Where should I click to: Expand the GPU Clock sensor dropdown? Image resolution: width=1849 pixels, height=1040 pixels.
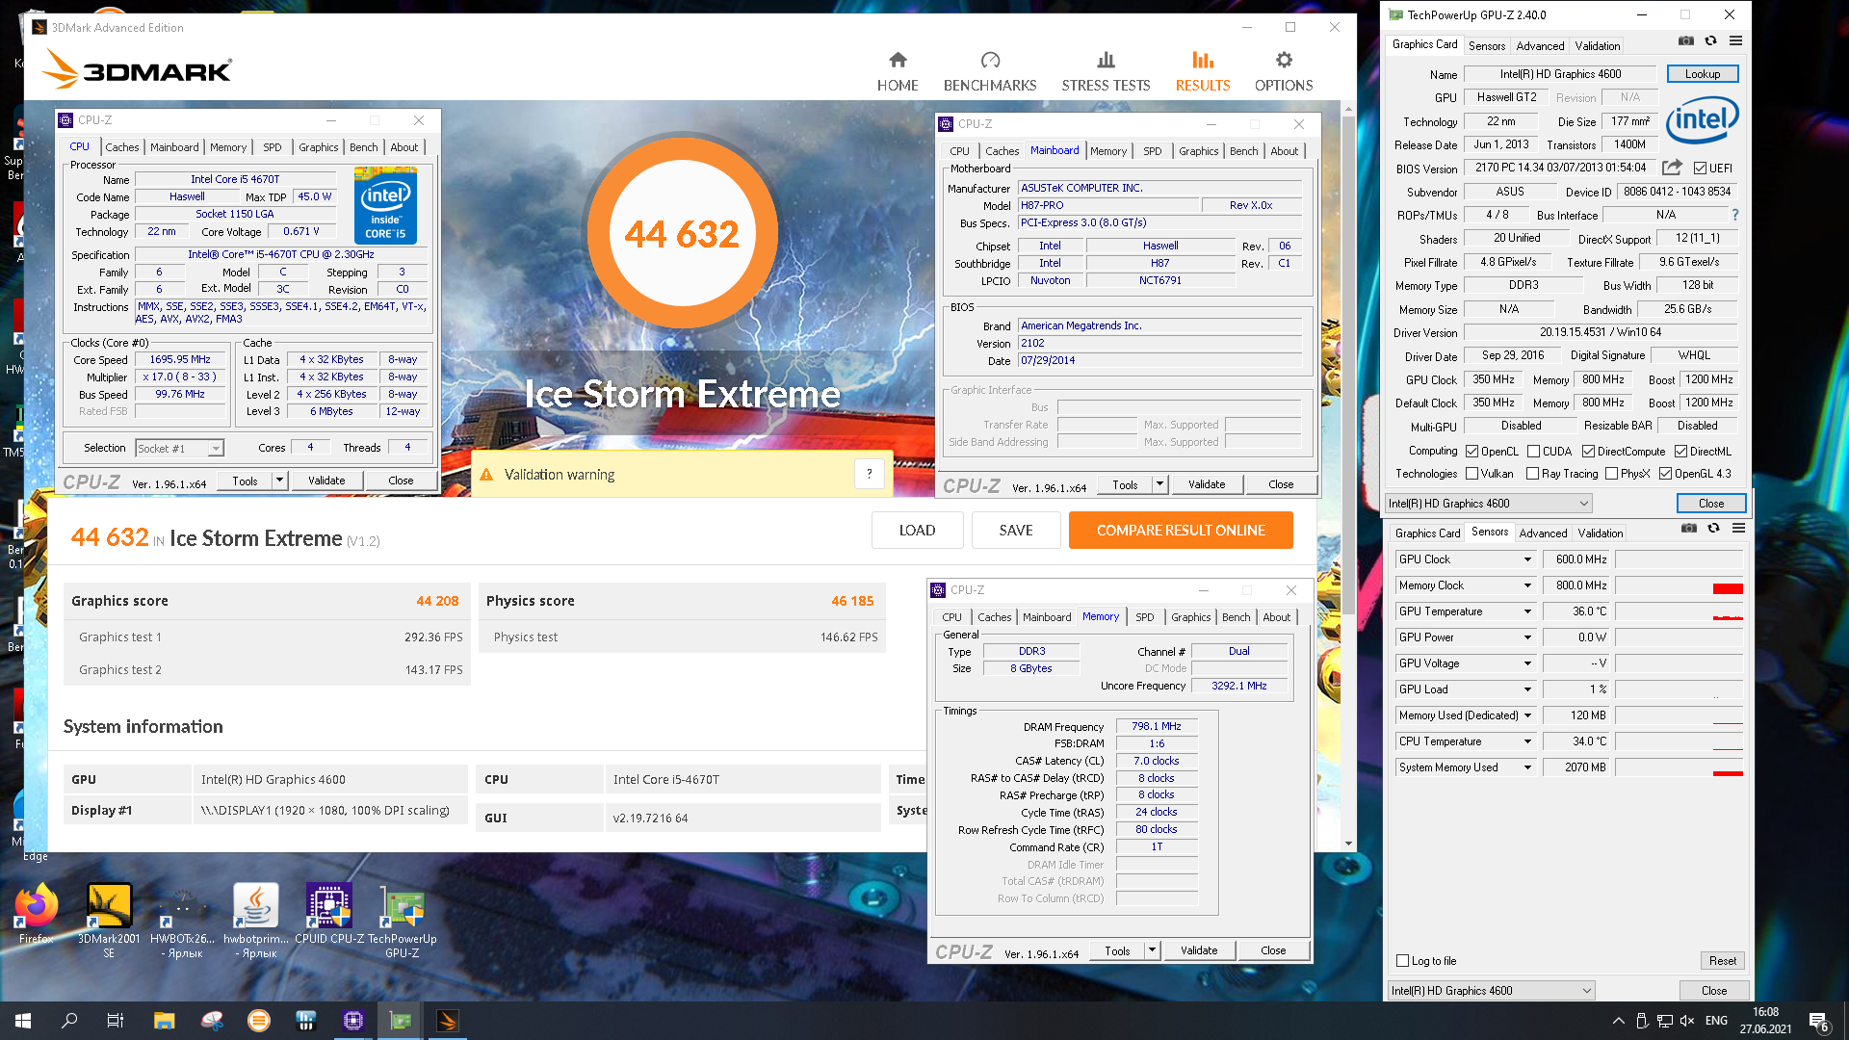(1527, 559)
